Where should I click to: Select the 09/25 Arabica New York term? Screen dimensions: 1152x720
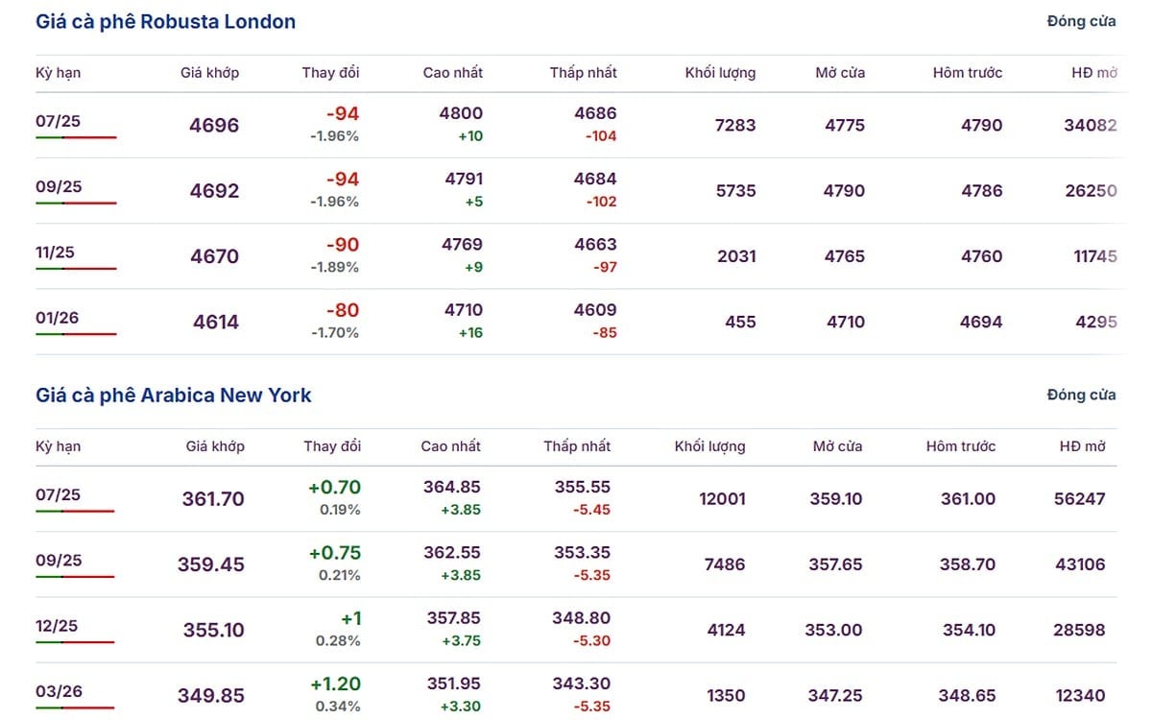59,560
